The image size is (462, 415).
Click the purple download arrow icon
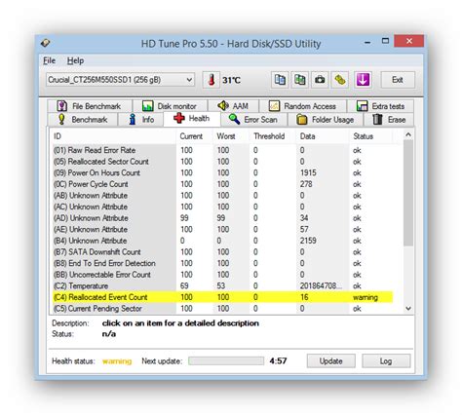[x=363, y=80]
